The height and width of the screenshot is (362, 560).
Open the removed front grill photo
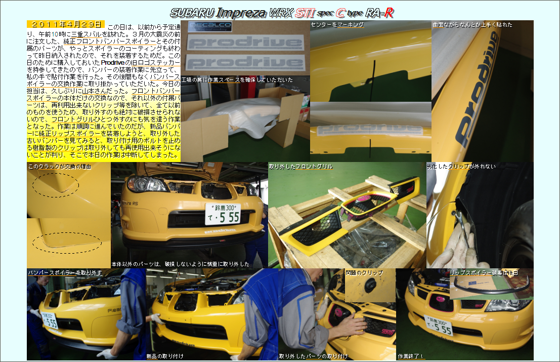pos(347,218)
